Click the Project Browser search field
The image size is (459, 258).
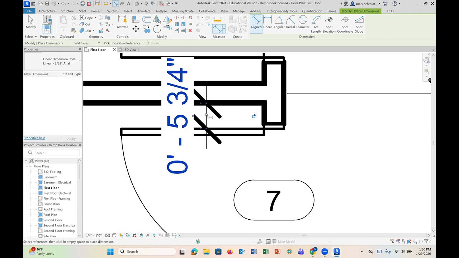[x=53, y=153]
